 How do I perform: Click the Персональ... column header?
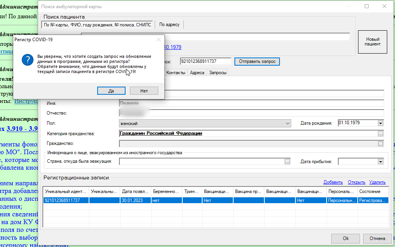pyautogui.click(x=342, y=192)
